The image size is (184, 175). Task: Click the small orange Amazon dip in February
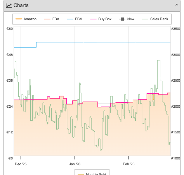(153, 97)
